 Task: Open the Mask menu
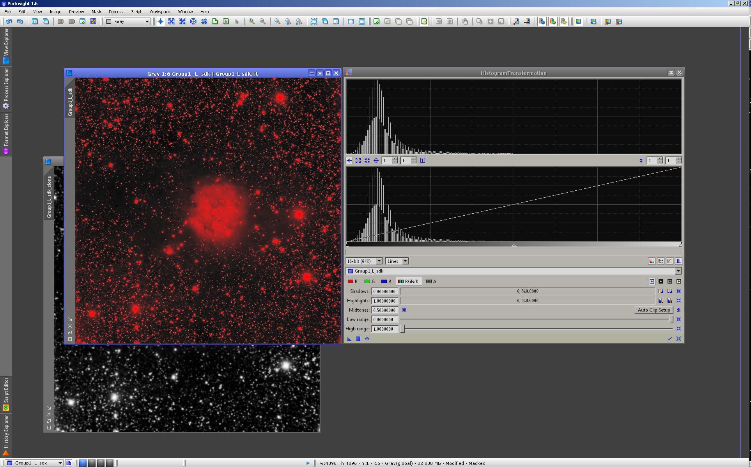96,12
